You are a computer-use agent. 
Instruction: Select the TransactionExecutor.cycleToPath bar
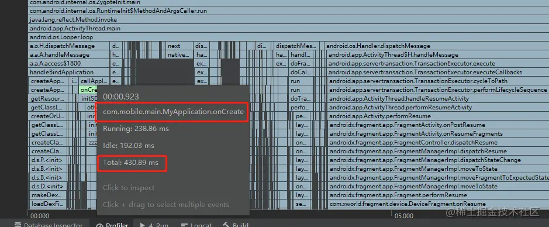pyautogui.click(x=438, y=81)
